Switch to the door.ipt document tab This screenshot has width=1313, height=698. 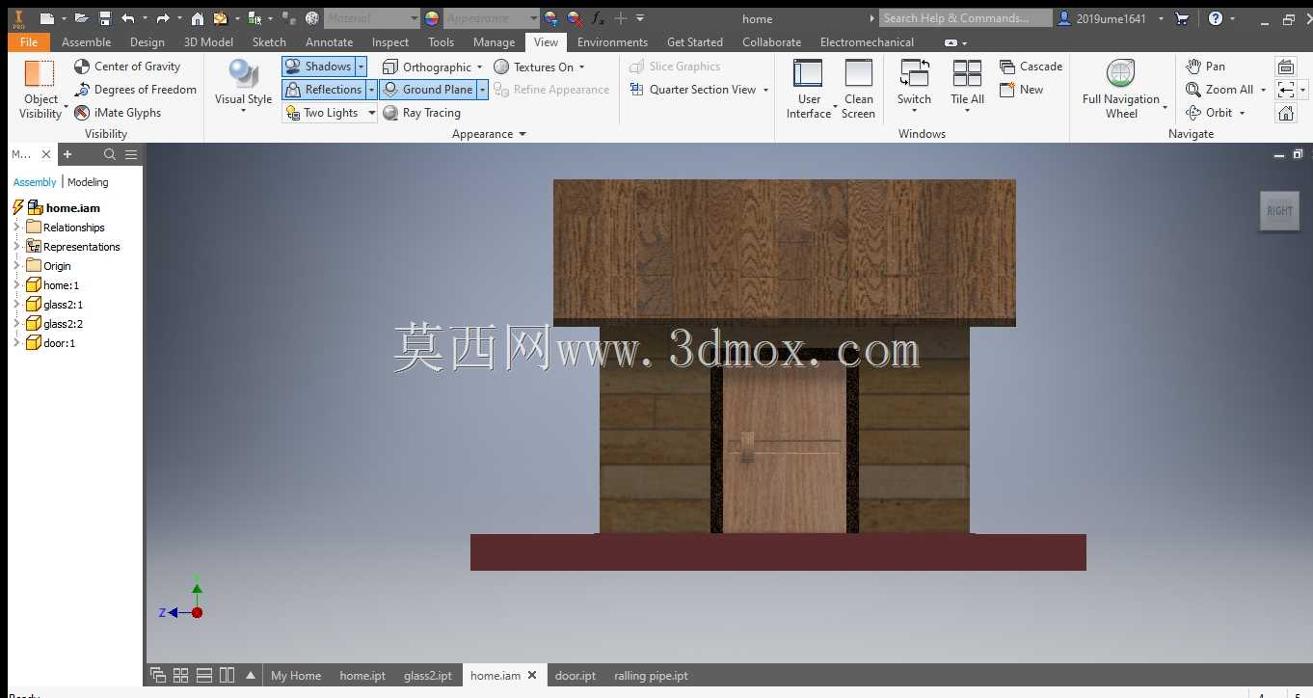(x=576, y=676)
